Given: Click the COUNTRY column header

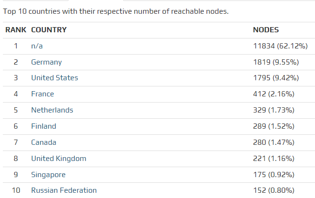Looking at the screenshot, I should point(49,30).
